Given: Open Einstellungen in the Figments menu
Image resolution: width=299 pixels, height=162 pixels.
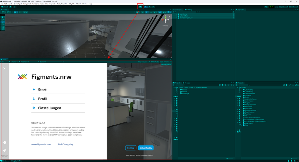Looking at the screenshot, I should coord(58,108).
